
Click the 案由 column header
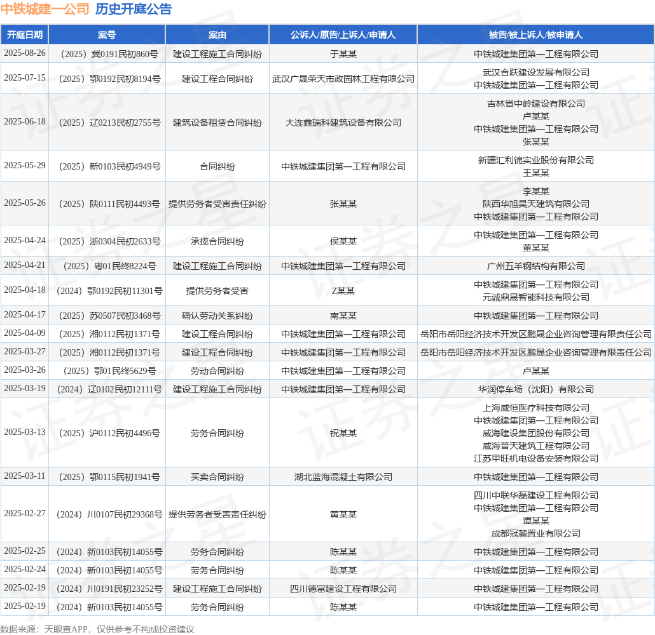coord(217,35)
